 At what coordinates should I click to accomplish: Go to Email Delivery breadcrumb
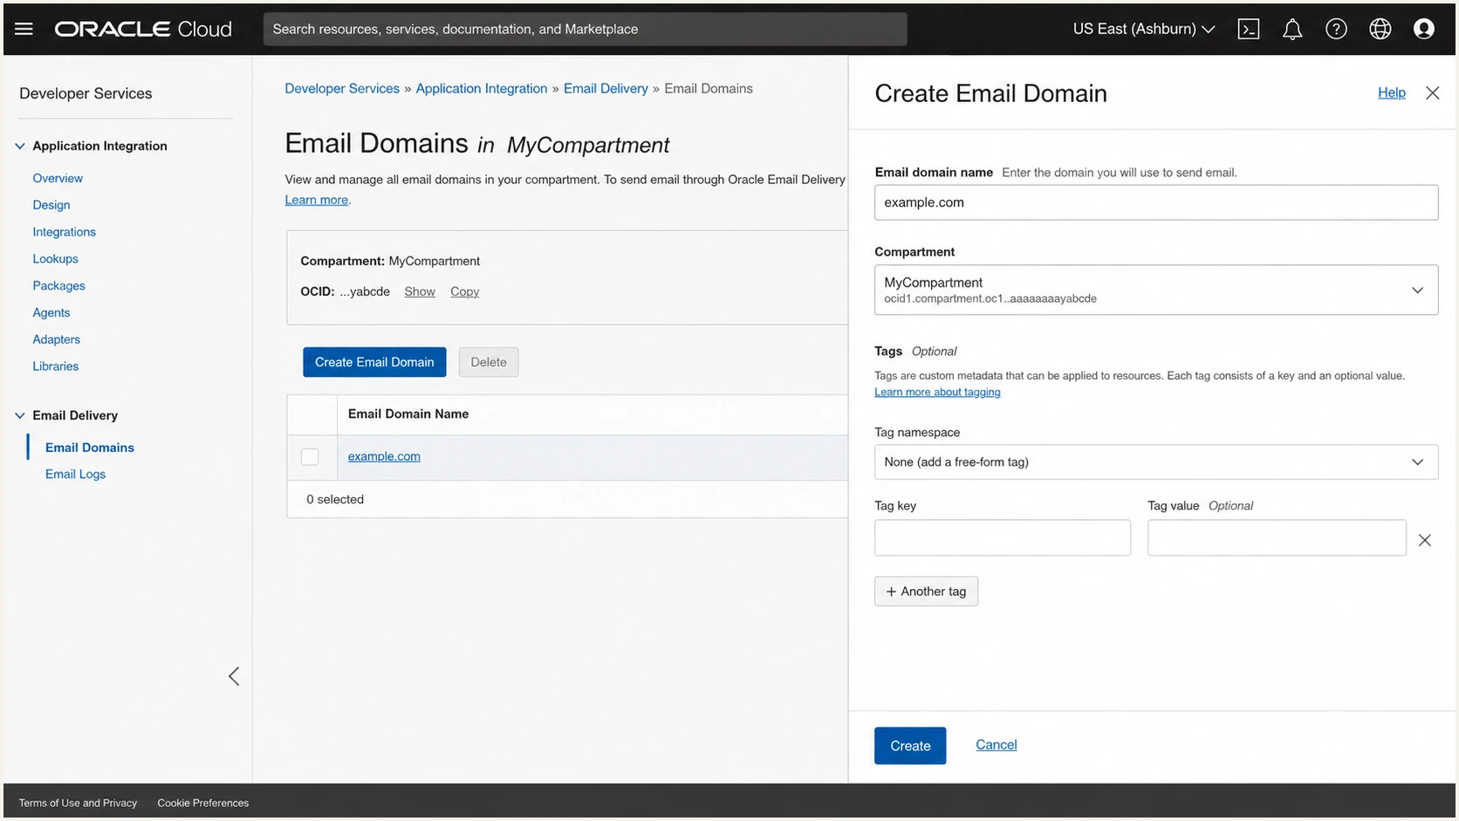coord(606,88)
